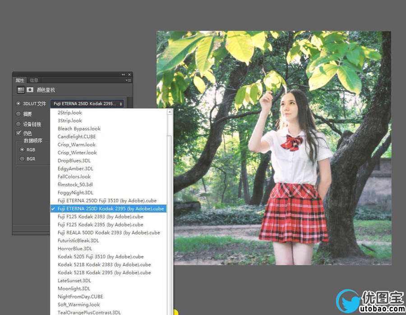The image size is (406, 315).
Task: Select DropBlues.3DL entry
Action: 108,161
